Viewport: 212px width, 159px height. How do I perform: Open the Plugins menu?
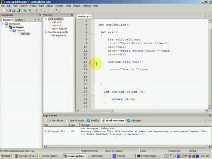(77, 6)
